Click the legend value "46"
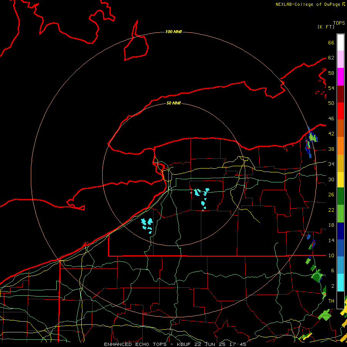Viewport: 347px width, 347px height. [331, 119]
